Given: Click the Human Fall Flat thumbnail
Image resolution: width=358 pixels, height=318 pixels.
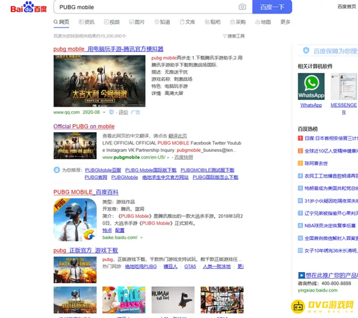Looking at the screenshot, I should click(173, 300).
